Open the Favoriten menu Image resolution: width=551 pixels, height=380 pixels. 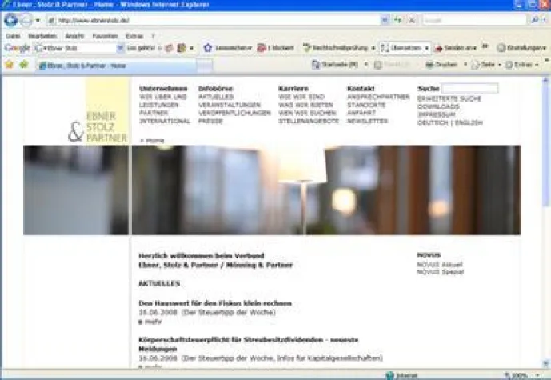(x=105, y=36)
